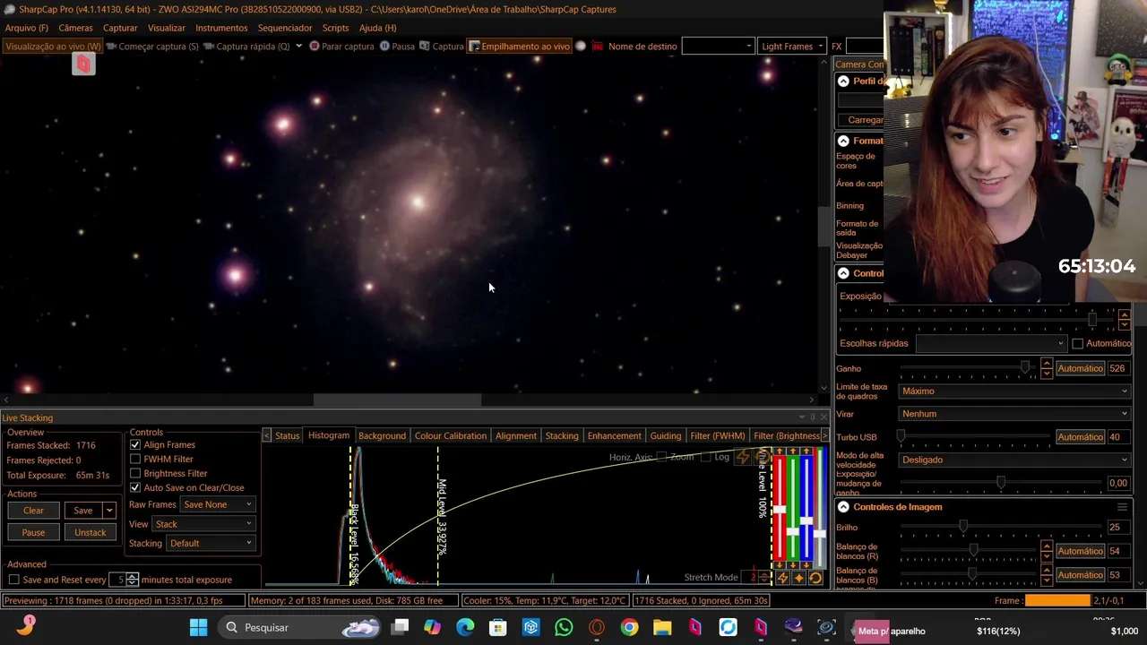
Task: Open File Explorer from the taskbar
Action: coord(662,627)
